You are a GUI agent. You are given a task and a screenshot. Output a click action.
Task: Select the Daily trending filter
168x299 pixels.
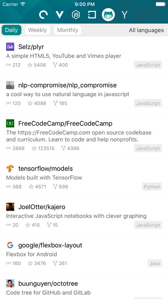pyautogui.click(x=12, y=30)
